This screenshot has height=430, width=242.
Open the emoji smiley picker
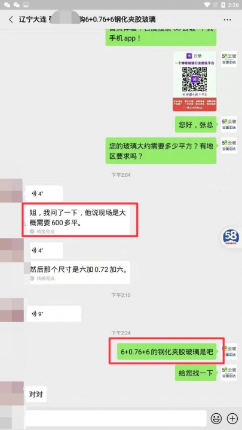[x=216, y=418]
